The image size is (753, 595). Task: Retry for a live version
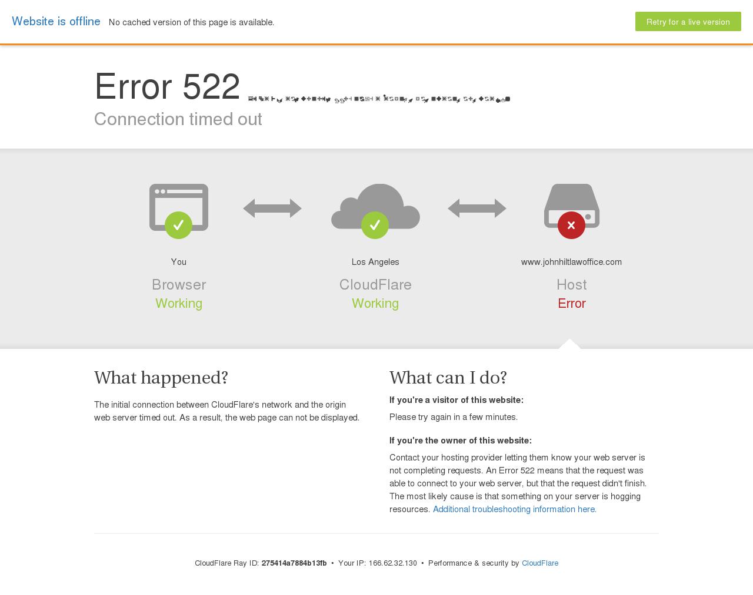click(x=688, y=22)
